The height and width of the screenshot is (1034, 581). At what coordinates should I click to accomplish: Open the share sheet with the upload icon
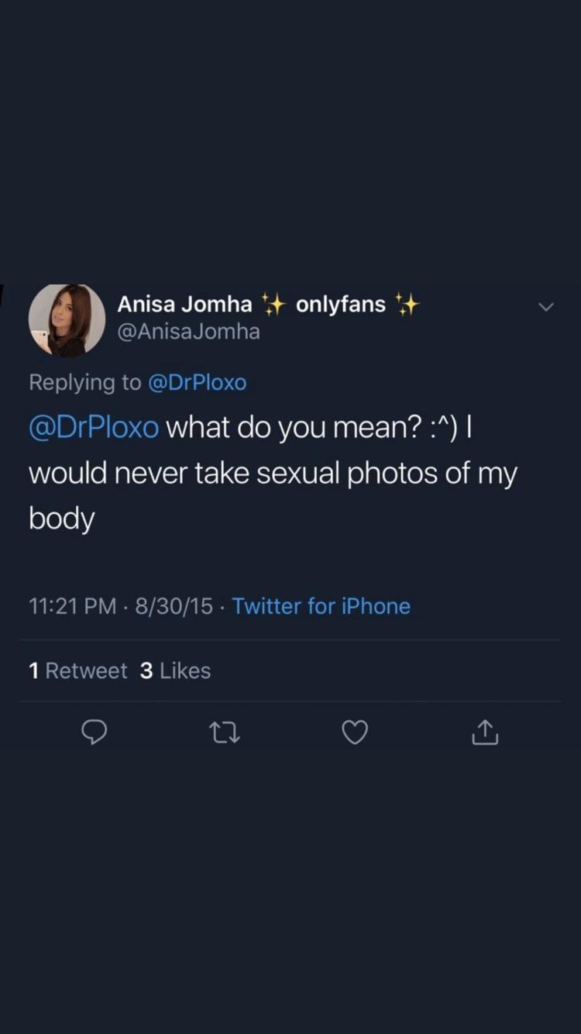pyautogui.click(x=484, y=732)
